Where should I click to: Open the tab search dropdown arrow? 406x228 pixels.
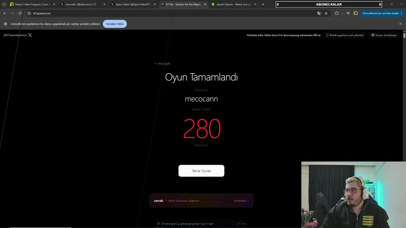click(x=4, y=4)
